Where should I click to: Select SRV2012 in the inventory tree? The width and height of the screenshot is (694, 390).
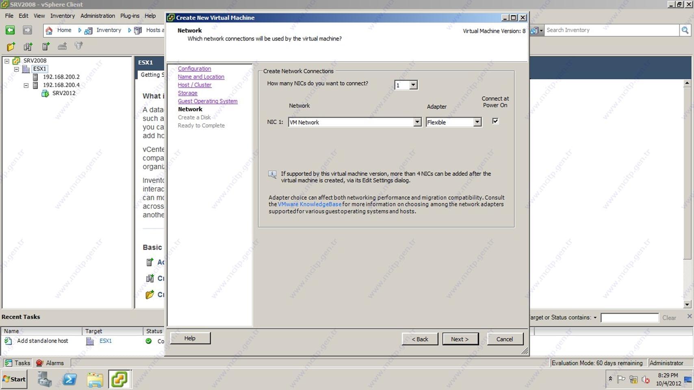[x=64, y=93]
